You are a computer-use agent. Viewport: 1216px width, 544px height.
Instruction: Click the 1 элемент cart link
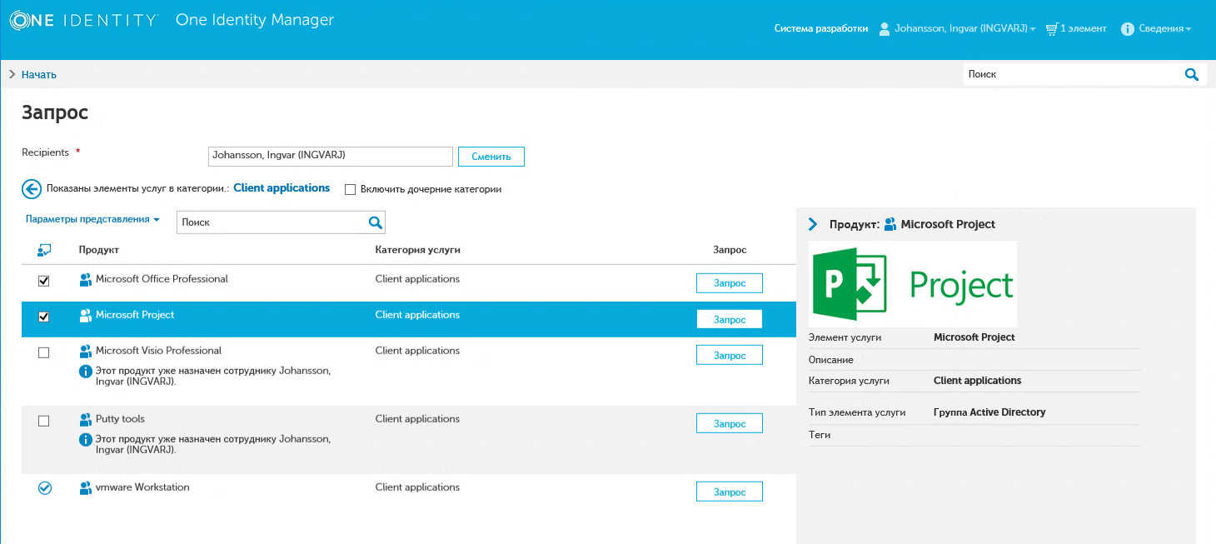(1084, 29)
